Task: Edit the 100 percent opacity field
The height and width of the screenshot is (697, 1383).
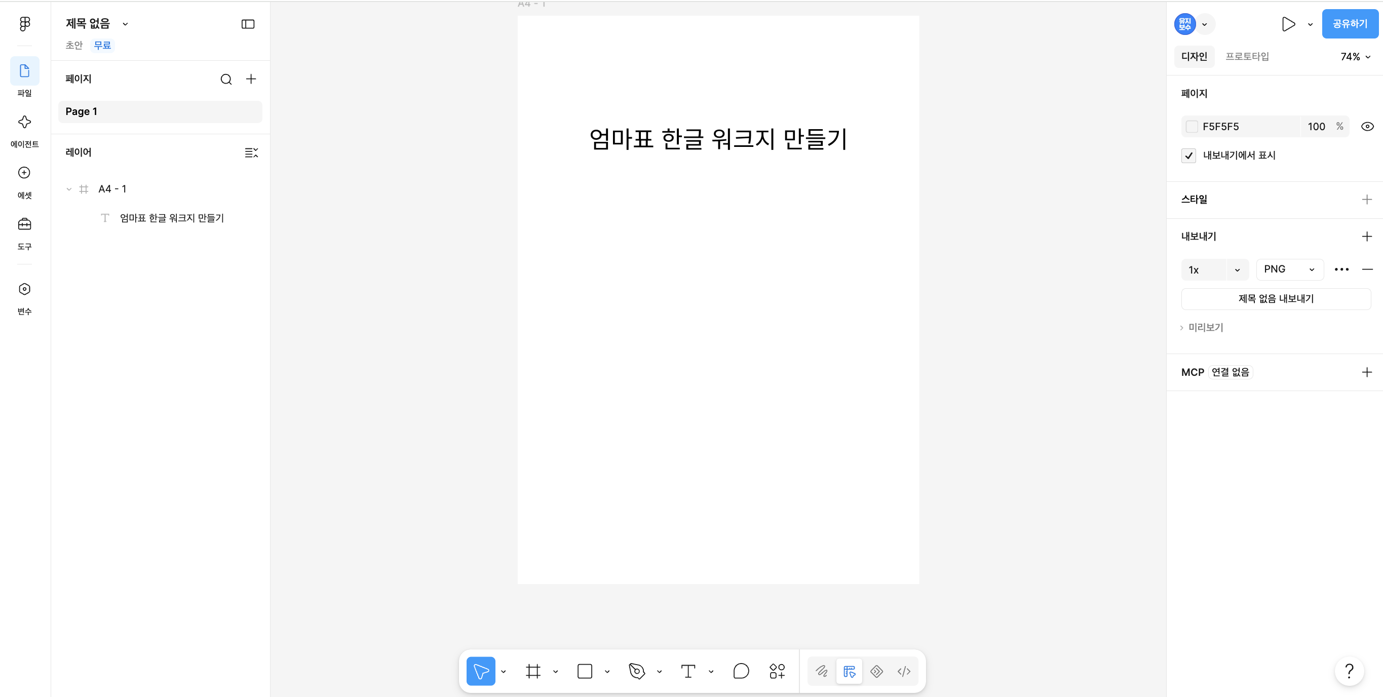Action: click(1317, 127)
